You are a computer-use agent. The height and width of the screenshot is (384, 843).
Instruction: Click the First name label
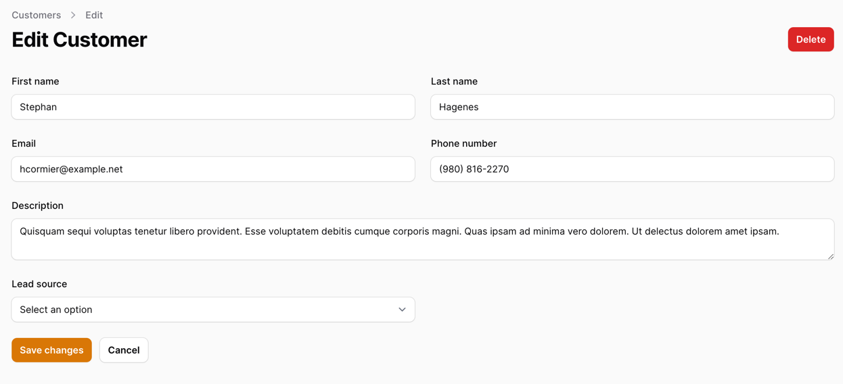[35, 81]
